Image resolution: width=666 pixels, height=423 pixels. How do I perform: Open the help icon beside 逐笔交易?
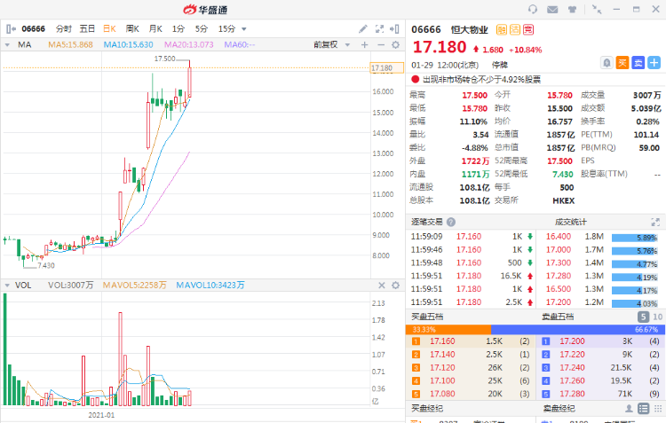tap(451, 222)
